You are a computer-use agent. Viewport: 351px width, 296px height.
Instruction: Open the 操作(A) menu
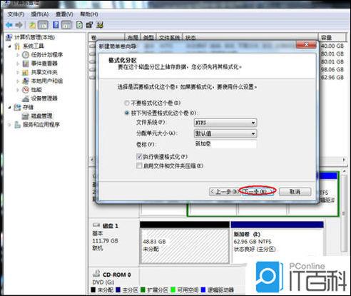(40, 14)
